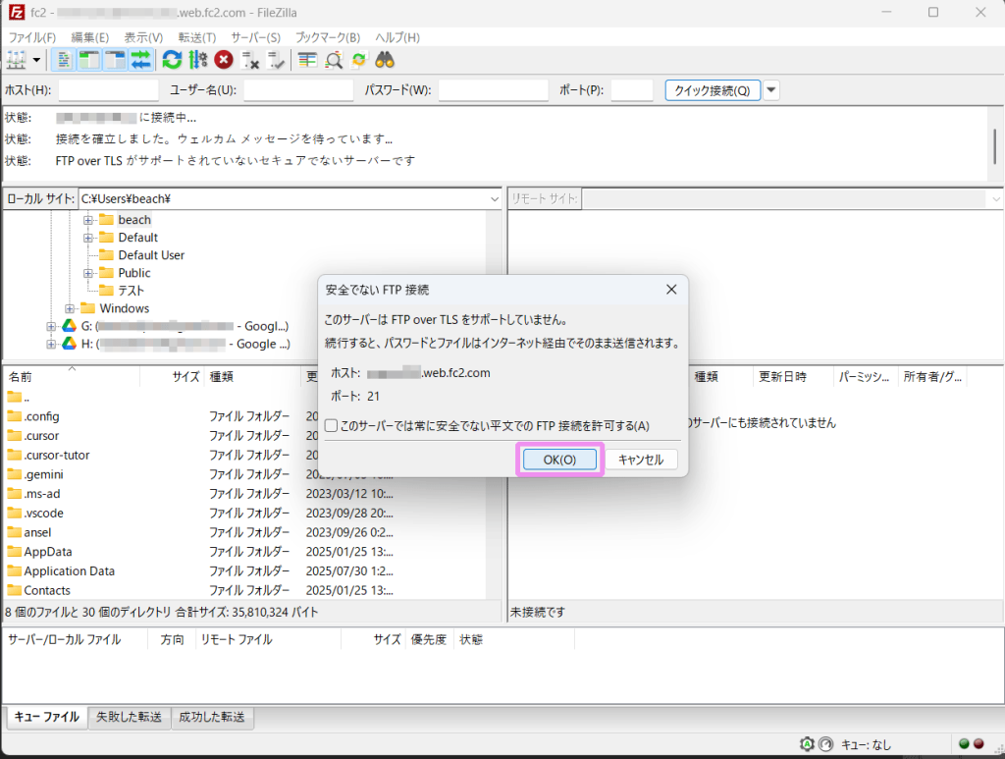Image resolution: width=1005 pixels, height=759 pixels.
Task: Enable always allow insecure plain FTP checkbox
Action: click(332, 426)
